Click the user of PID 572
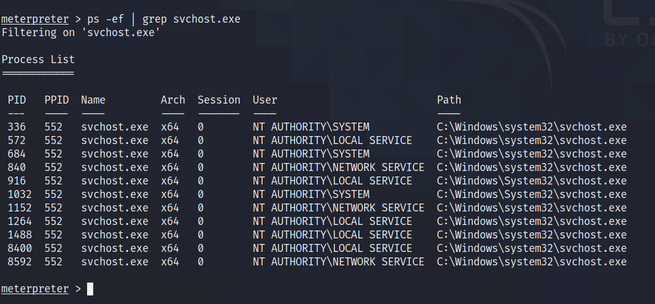Image resolution: width=655 pixels, height=304 pixels. pyautogui.click(x=332, y=140)
